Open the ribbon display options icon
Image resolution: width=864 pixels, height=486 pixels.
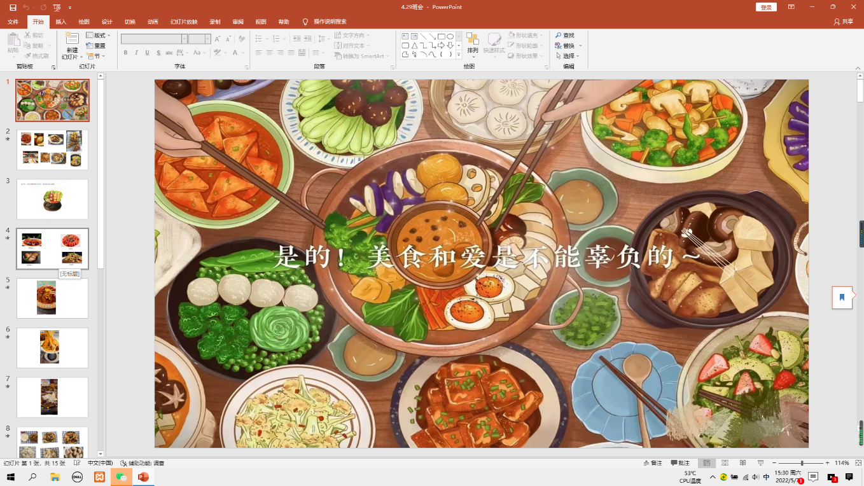tap(791, 7)
